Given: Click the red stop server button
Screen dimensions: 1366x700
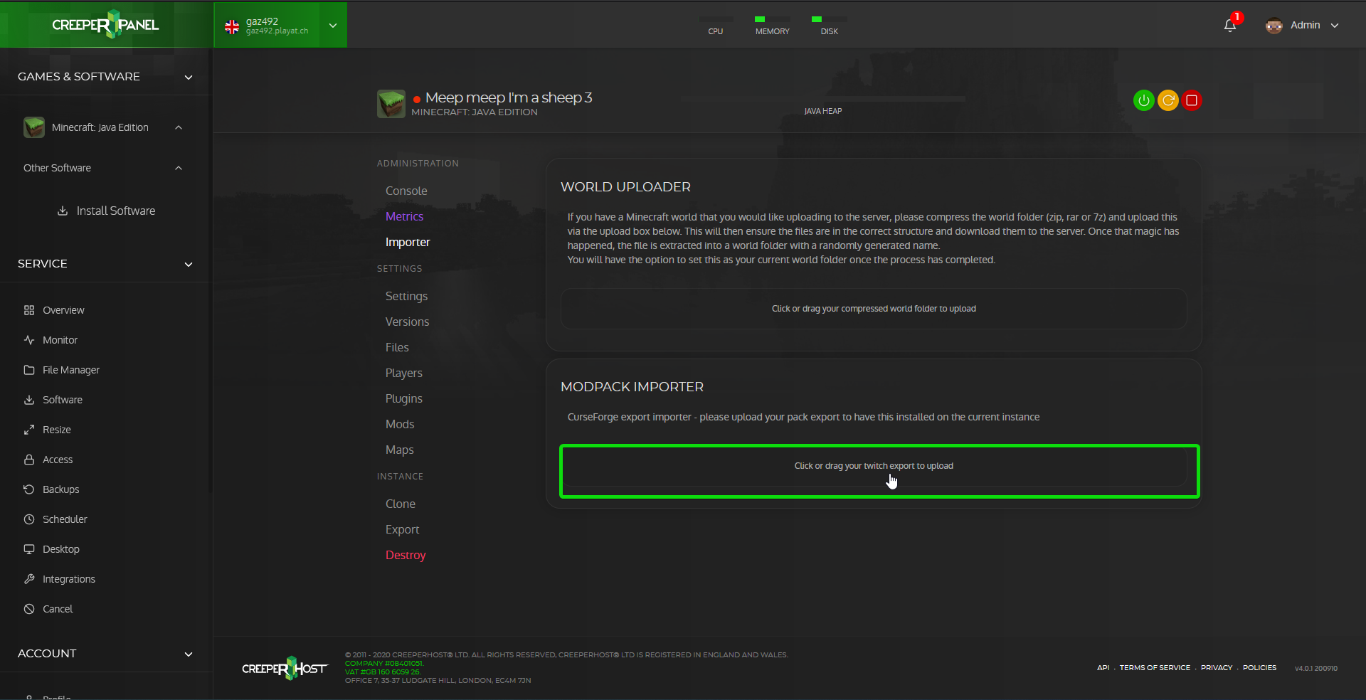Looking at the screenshot, I should pos(1192,100).
